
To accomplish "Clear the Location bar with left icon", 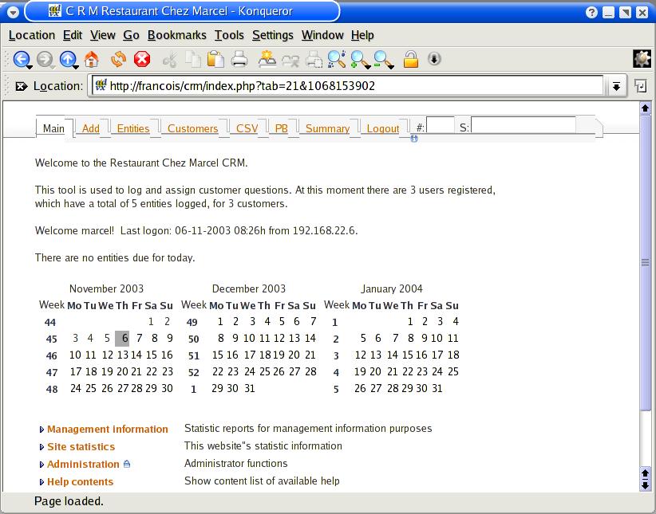I will point(21,86).
